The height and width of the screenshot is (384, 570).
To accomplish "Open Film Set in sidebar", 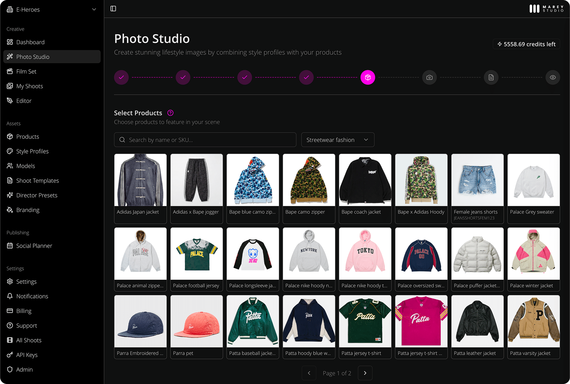I will coord(26,71).
